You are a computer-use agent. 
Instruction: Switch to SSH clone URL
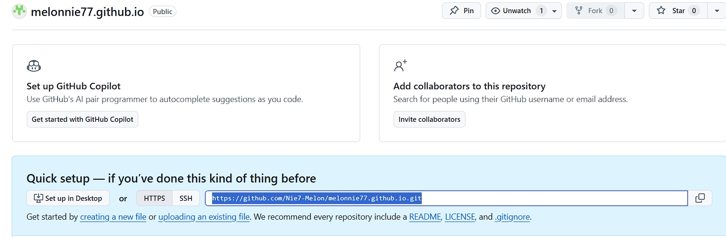click(x=186, y=198)
